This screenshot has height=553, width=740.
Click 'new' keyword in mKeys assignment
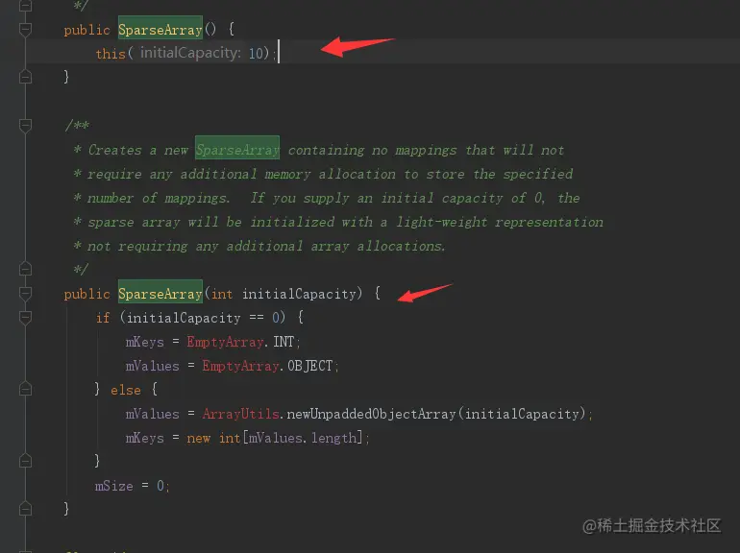click(x=198, y=439)
